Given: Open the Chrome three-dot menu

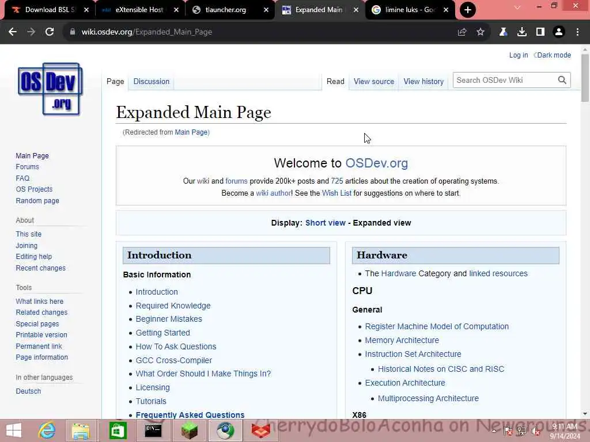Looking at the screenshot, I should tap(577, 32).
